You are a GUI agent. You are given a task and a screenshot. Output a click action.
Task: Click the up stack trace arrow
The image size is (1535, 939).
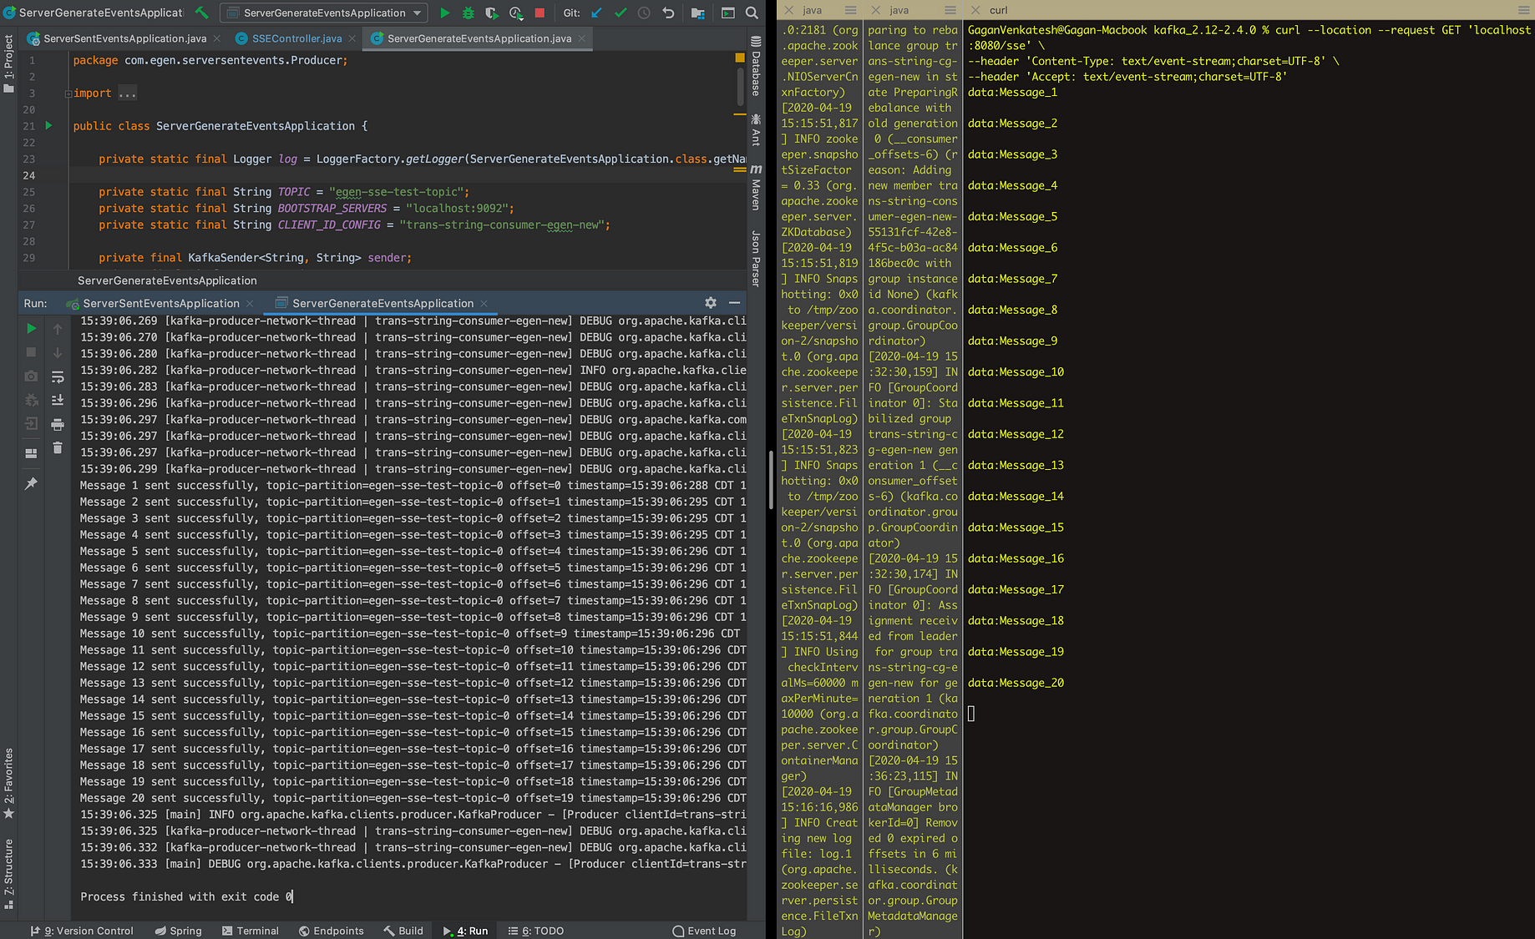pos(58,329)
